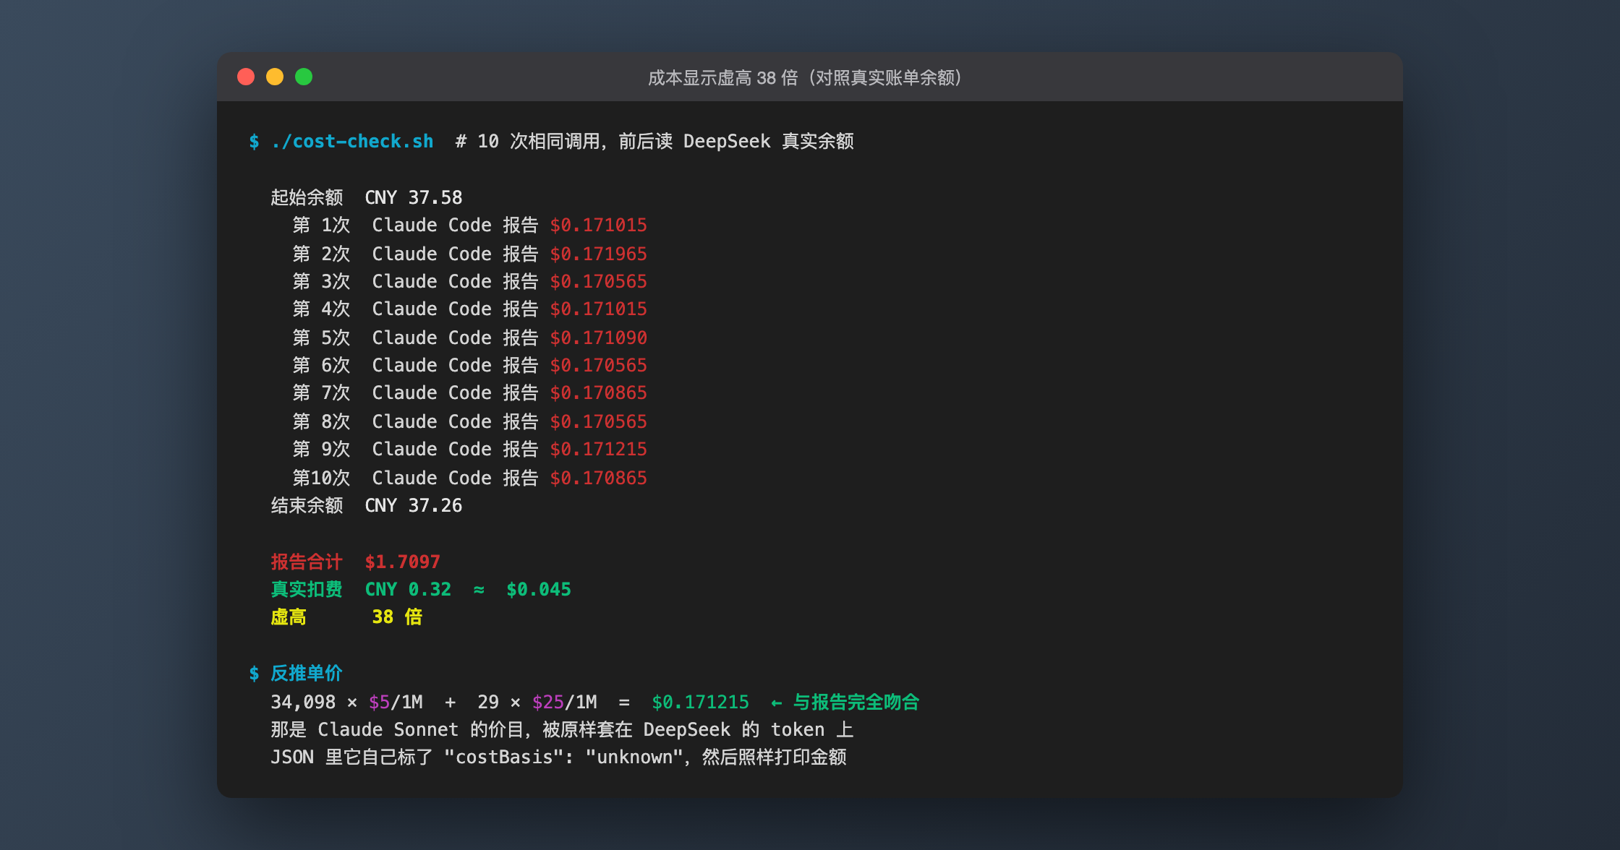Click the 2nd call cost '$0.171965'
Screen dimensions: 1620x850
[598, 254]
